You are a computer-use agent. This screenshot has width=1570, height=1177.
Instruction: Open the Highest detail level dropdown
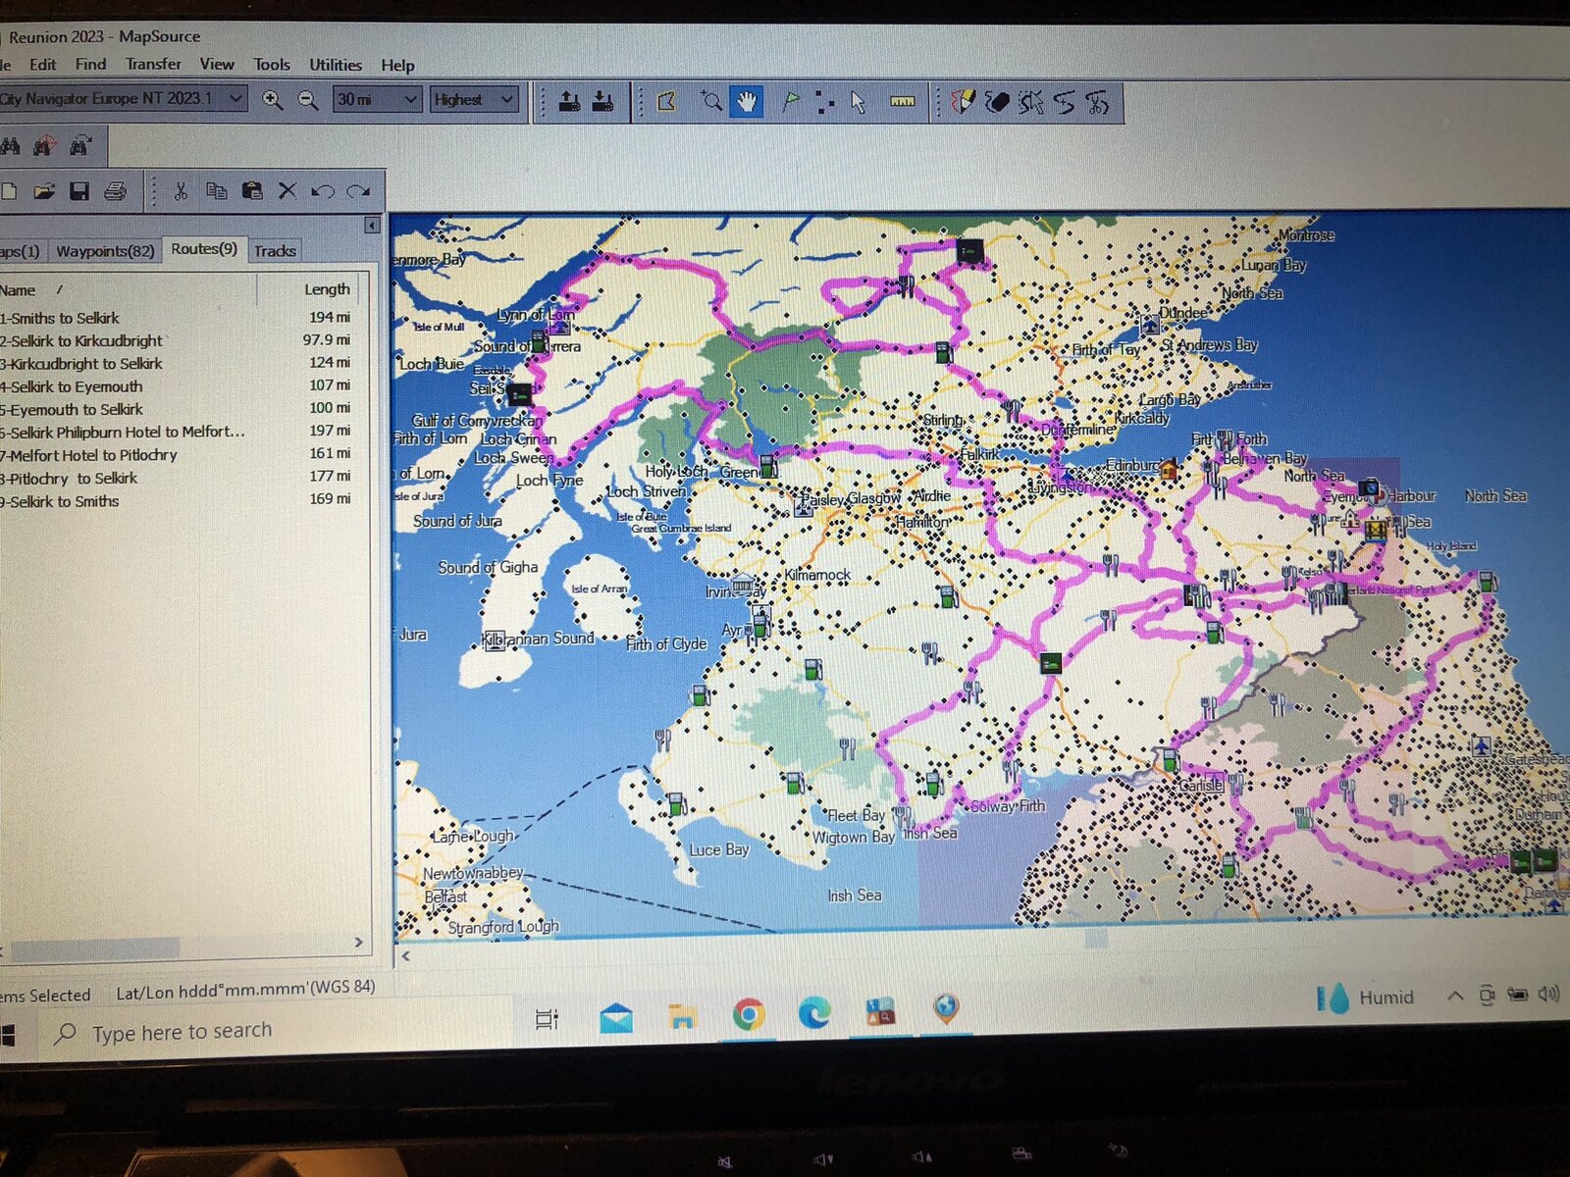[x=474, y=100]
